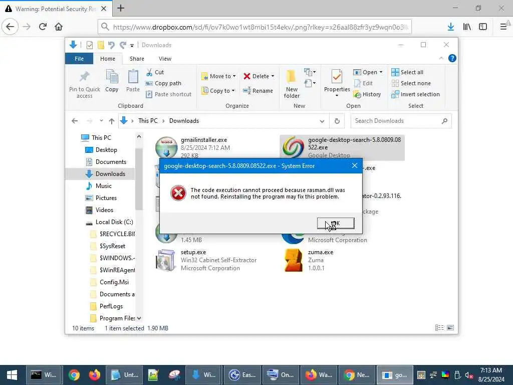
Task: Create a New folder
Action: 292,84
